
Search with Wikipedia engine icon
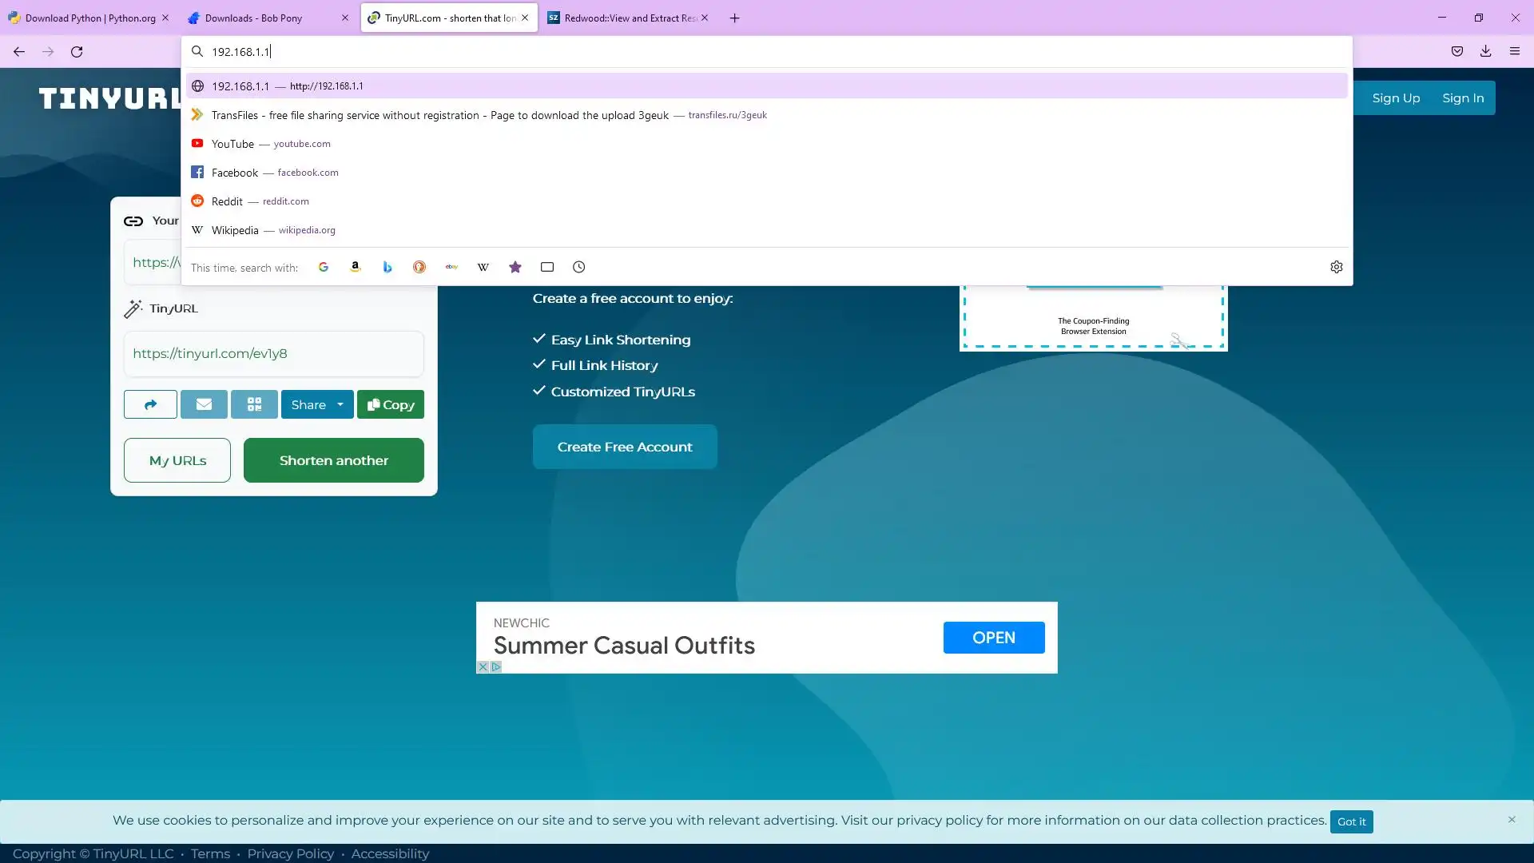[483, 267]
